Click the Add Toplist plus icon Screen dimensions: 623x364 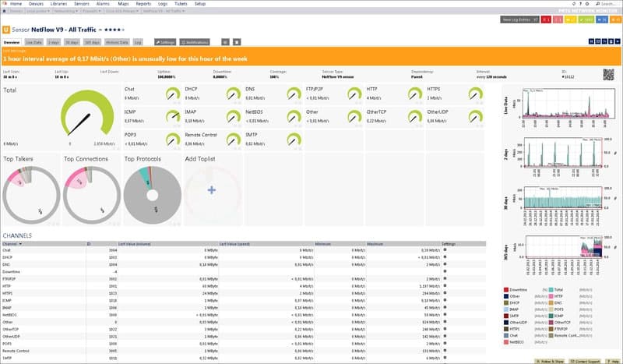(x=212, y=190)
